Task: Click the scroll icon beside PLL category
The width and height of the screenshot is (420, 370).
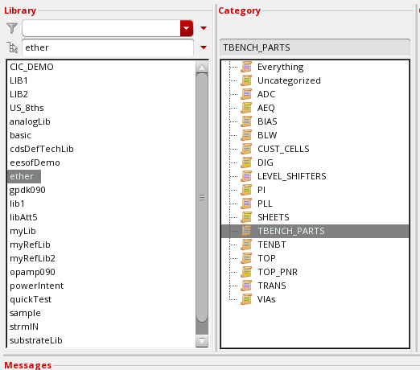Action: 246,203
